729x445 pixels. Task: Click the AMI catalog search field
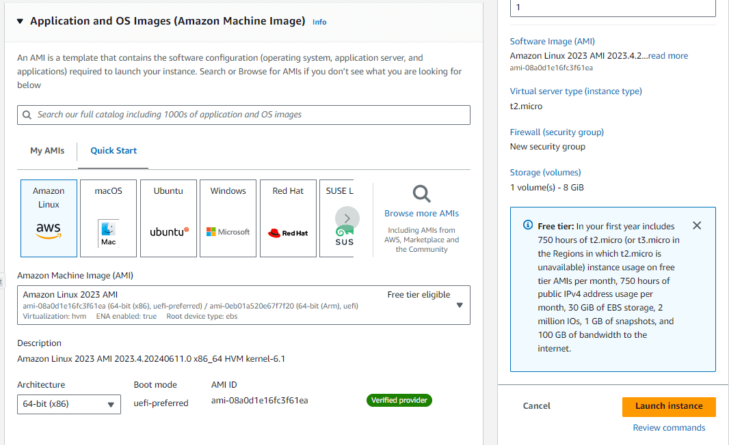coord(243,115)
